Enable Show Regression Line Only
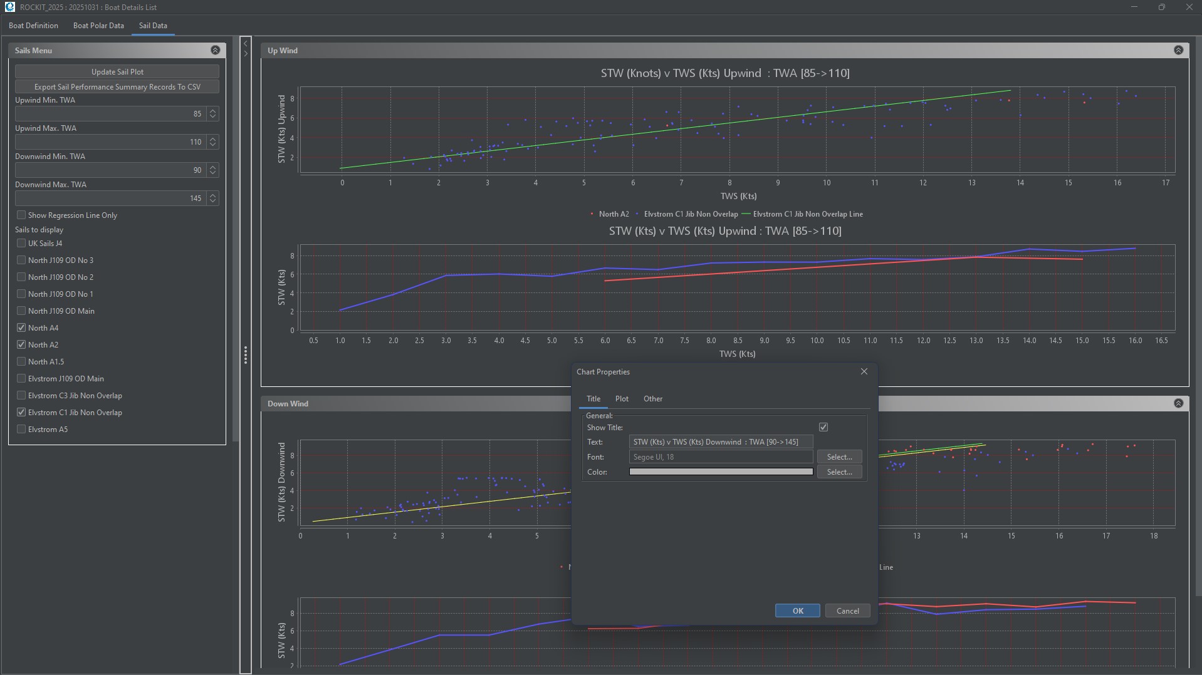This screenshot has height=675, width=1202. (21, 215)
